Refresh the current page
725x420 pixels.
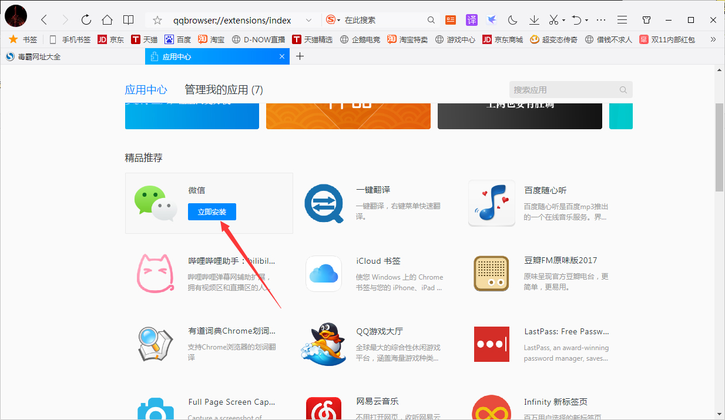(86, 19)
